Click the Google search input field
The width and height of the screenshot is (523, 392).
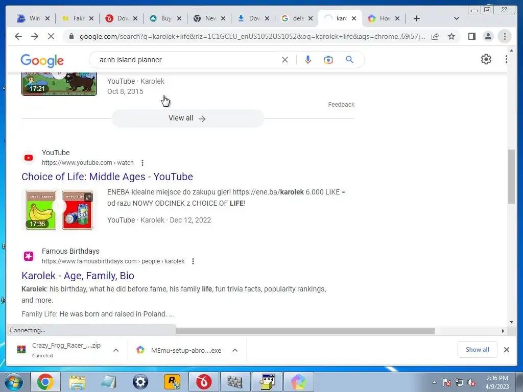coord(187,60)
